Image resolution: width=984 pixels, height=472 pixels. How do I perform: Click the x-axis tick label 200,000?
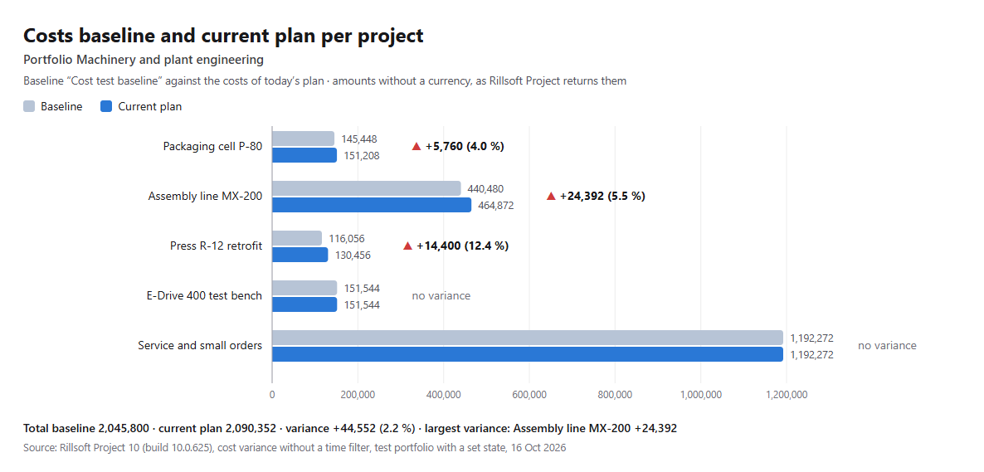coord(358,395)
